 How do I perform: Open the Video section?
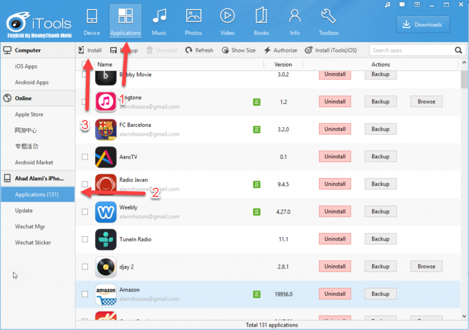point(227,22)
